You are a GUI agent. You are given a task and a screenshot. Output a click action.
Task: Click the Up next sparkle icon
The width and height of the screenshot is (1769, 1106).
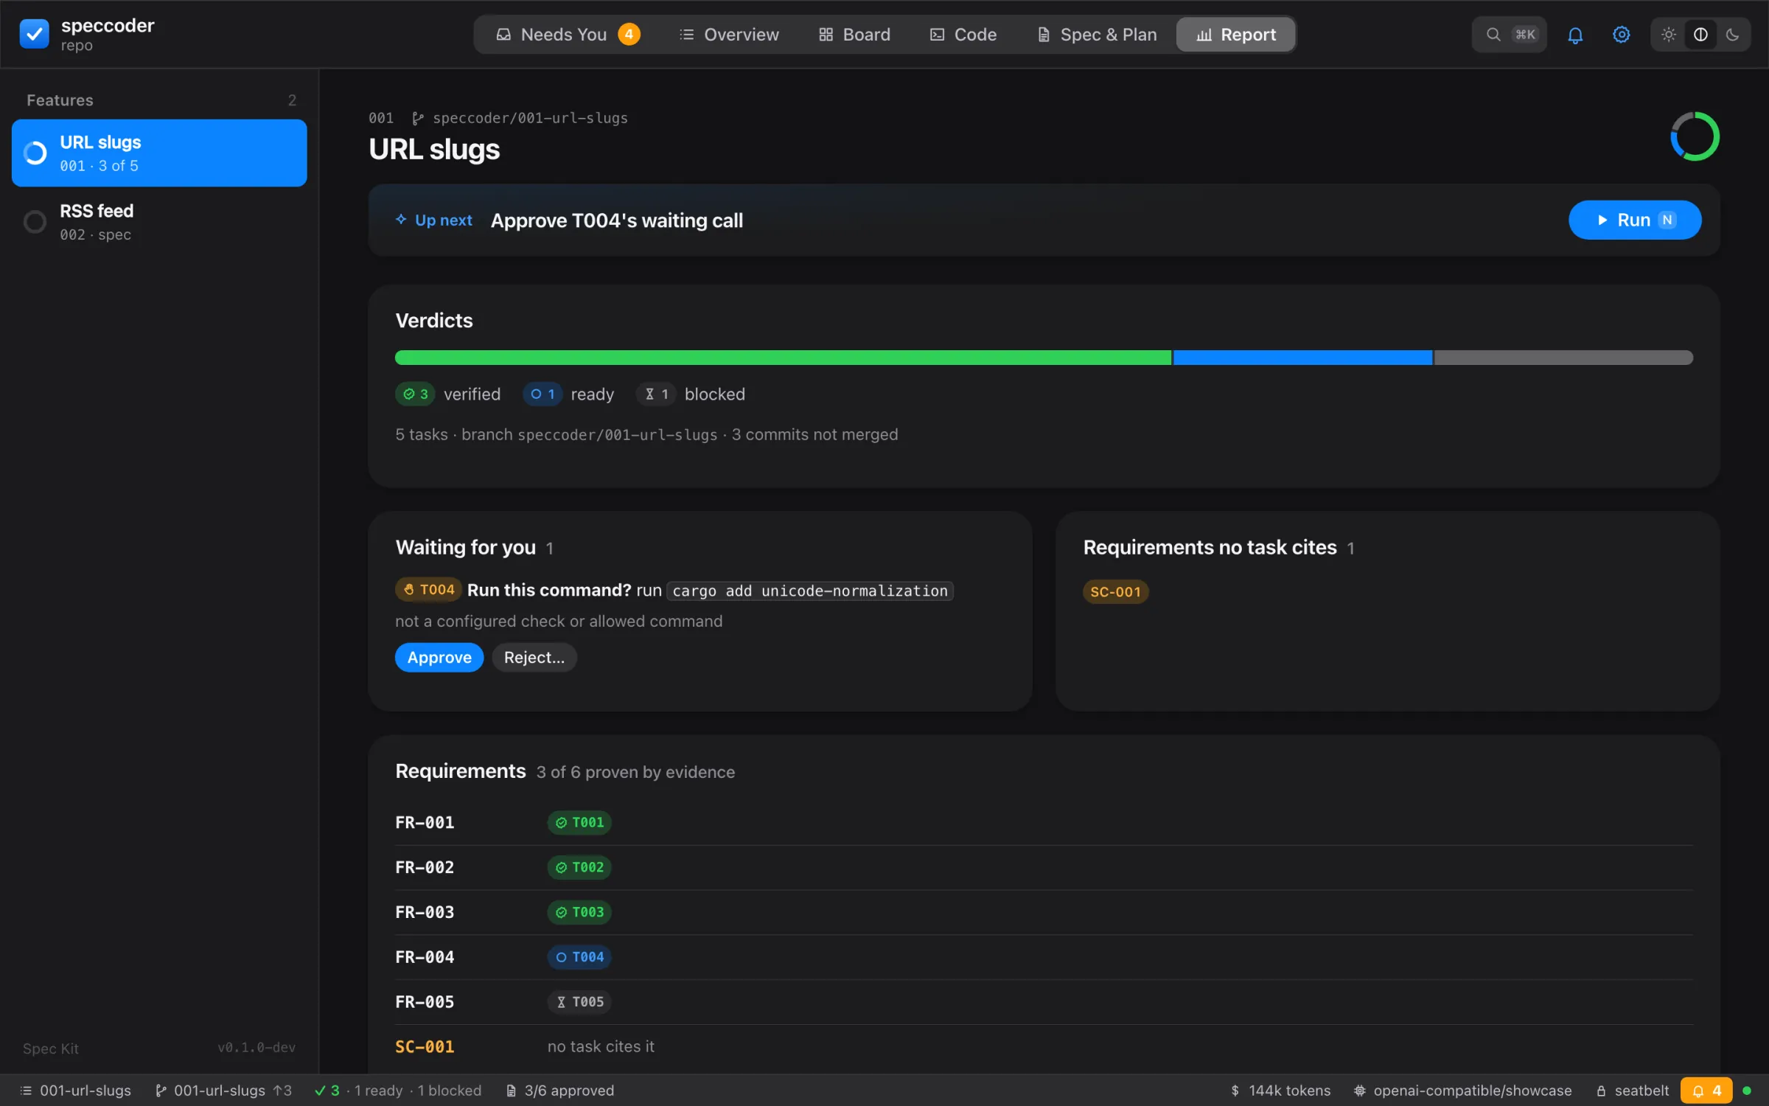point(401,220)
